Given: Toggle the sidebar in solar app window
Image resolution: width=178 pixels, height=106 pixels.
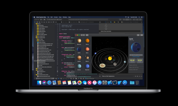Looking at the screenshot, I should [x=87, y=35].
